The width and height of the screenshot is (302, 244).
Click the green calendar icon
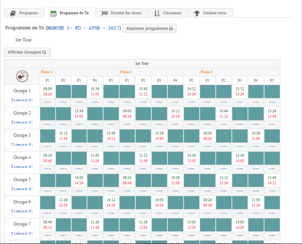(53, 13)
